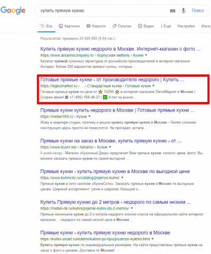Open Купить Прямую кухню до 2 метров result

tap(116, 202)
